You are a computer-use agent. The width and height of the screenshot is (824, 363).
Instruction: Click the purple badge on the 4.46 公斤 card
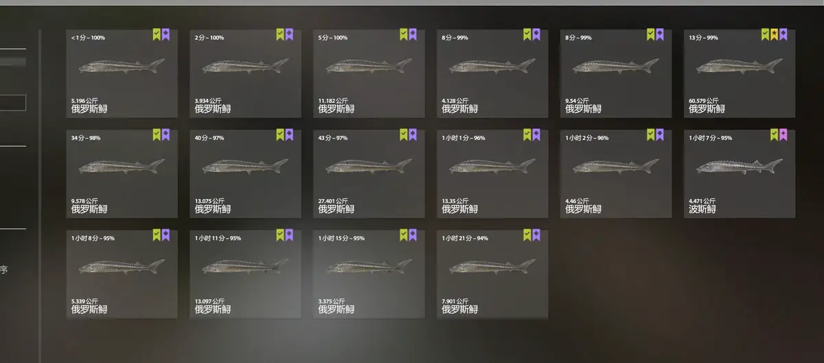[x=660, y=134]
